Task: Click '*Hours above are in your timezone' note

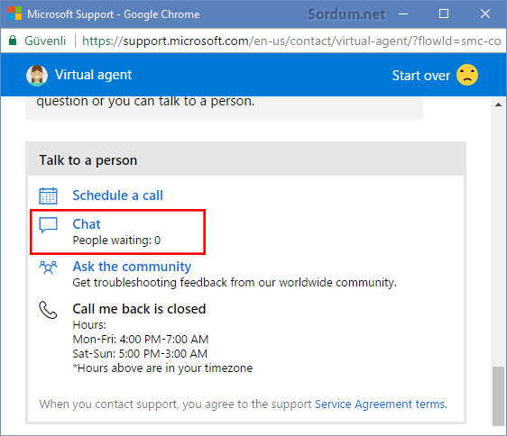Action: click(162, 368)
